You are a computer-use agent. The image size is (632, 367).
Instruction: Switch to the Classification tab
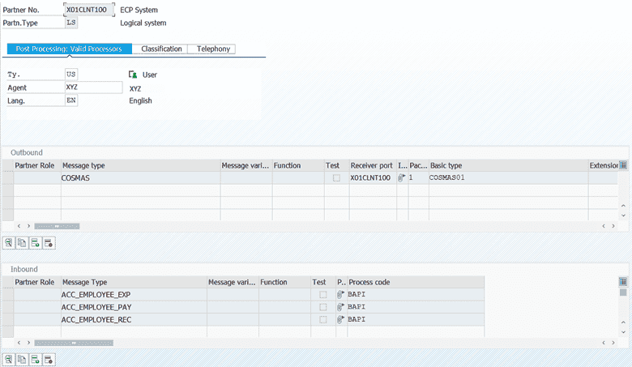point(161,49)
